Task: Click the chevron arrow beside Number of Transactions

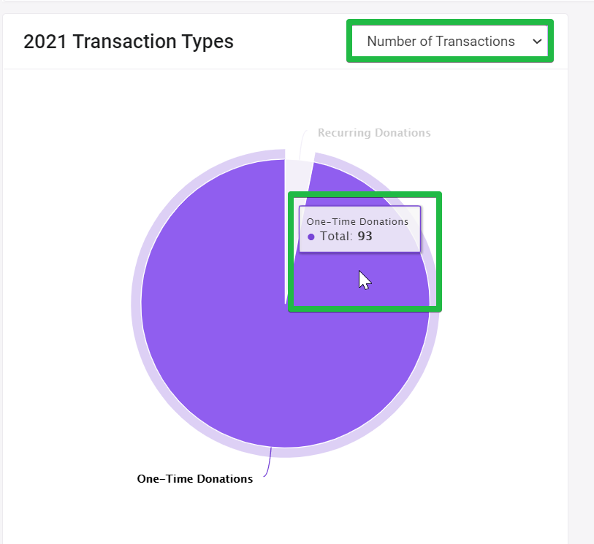Action: click(537, 42)
